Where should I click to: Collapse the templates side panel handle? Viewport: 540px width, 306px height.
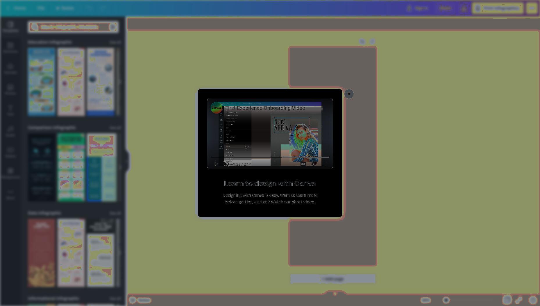coord(127,161)
